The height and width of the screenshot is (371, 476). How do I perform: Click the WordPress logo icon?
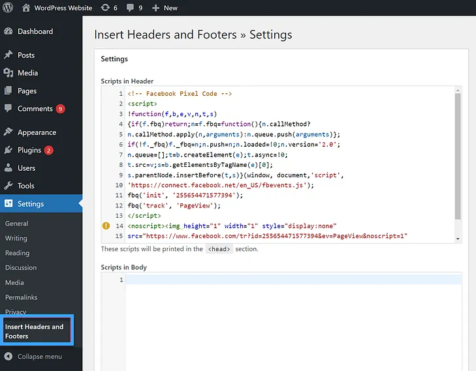point(8,8)
